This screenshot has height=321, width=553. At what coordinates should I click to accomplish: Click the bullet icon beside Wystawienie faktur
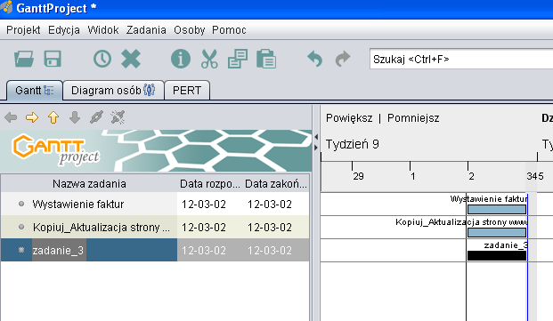21,204
